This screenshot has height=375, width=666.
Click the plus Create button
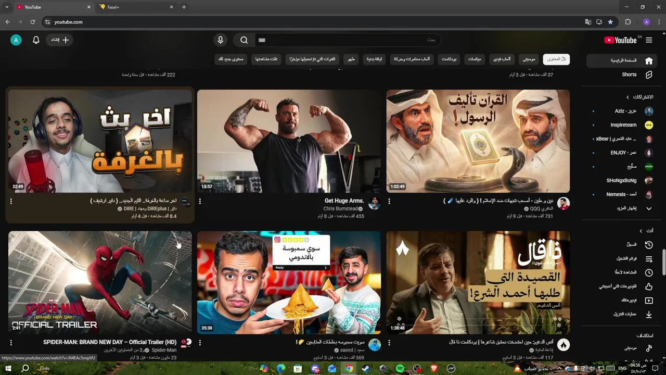pyautogui.click(x=60, y=40)
